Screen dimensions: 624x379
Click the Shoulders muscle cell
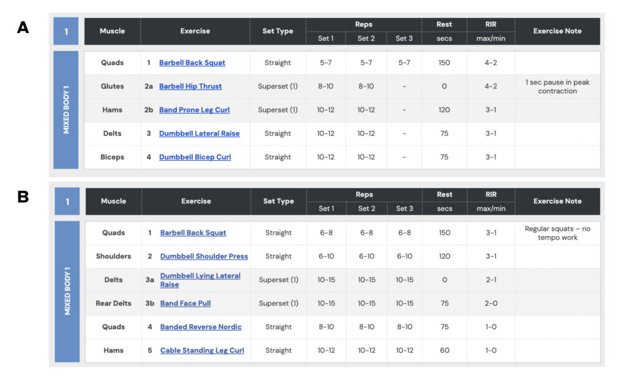113,257
